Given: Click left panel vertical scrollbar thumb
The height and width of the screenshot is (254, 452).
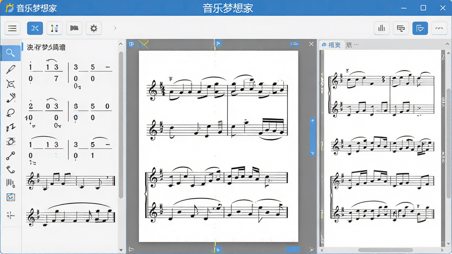Looking at the screenshot, I should [121, 125].
